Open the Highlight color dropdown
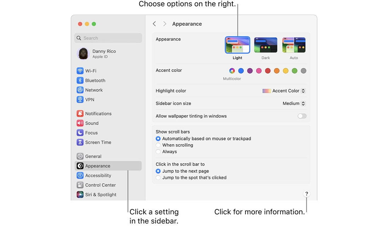This screenshot has width=389, height=227. 284,91
